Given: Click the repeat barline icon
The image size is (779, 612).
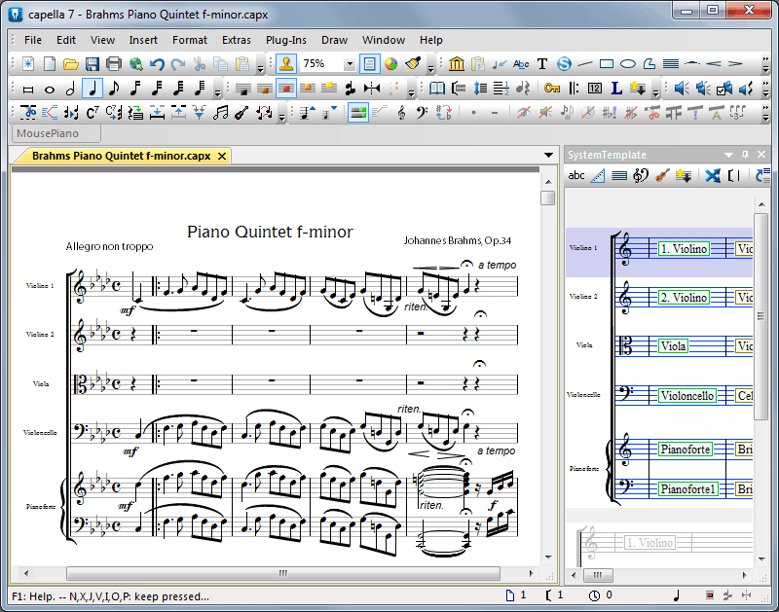Looking at the screenshot, I should tap(574, 89).
